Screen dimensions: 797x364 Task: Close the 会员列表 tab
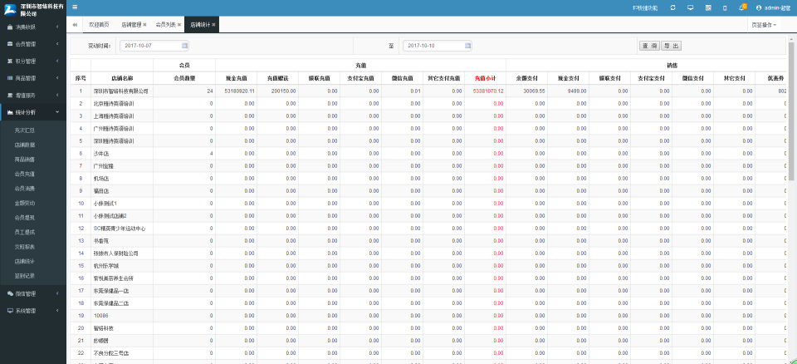click(x=178, y=25)
